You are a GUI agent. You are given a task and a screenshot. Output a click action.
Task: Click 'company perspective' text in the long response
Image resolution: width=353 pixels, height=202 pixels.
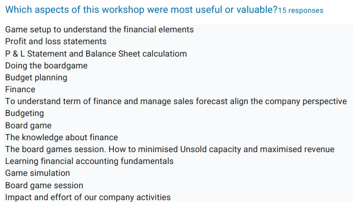tap(306, 101)
